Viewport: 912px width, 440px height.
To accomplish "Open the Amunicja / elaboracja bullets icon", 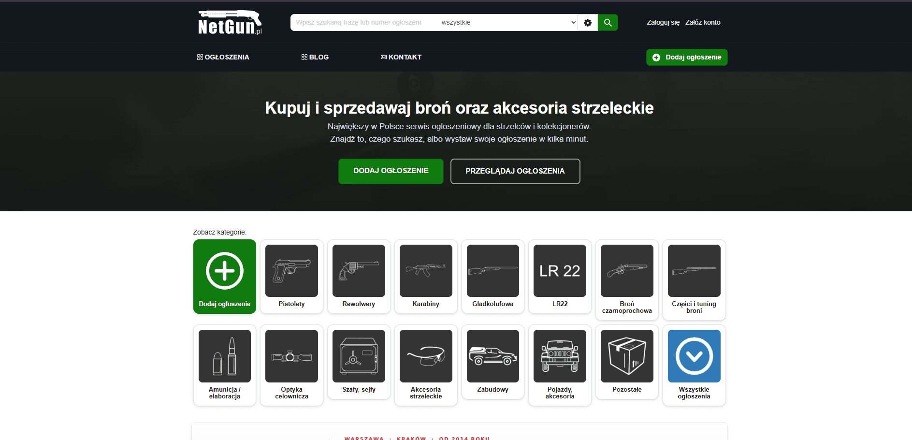I will point(225,356).
